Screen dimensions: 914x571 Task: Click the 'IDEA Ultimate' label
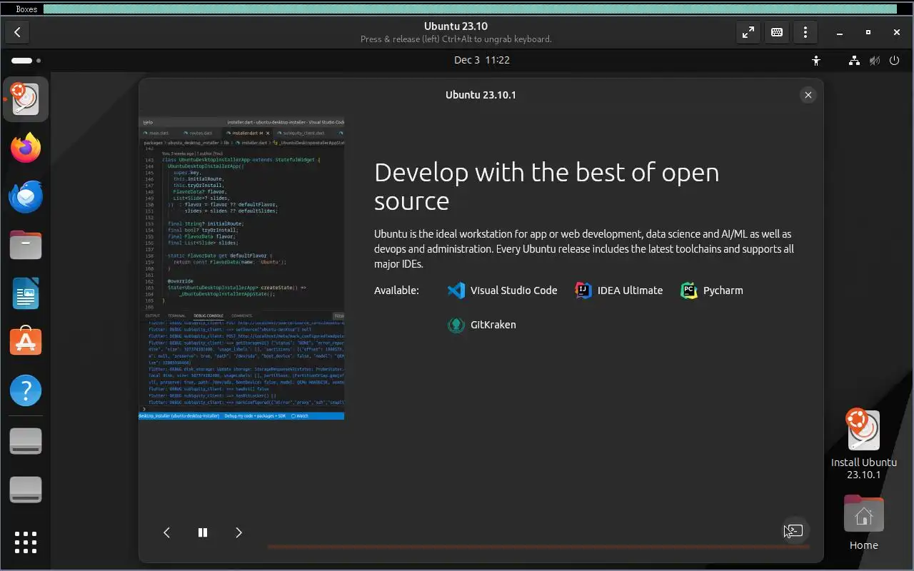[x=630, y=290]
